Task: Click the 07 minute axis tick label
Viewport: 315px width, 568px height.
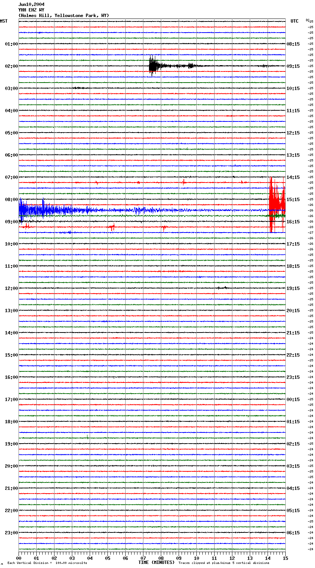Action: pos(143,558)
